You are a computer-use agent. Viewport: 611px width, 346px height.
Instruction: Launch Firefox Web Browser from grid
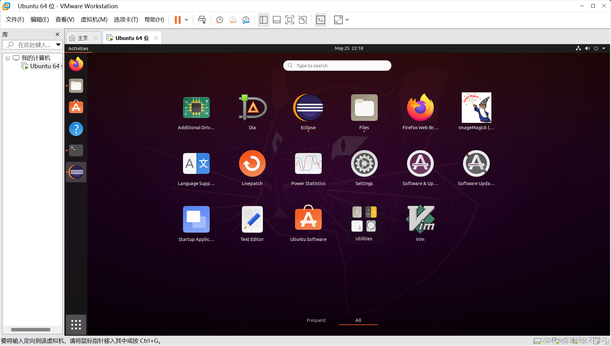click(x=420, y=112)
